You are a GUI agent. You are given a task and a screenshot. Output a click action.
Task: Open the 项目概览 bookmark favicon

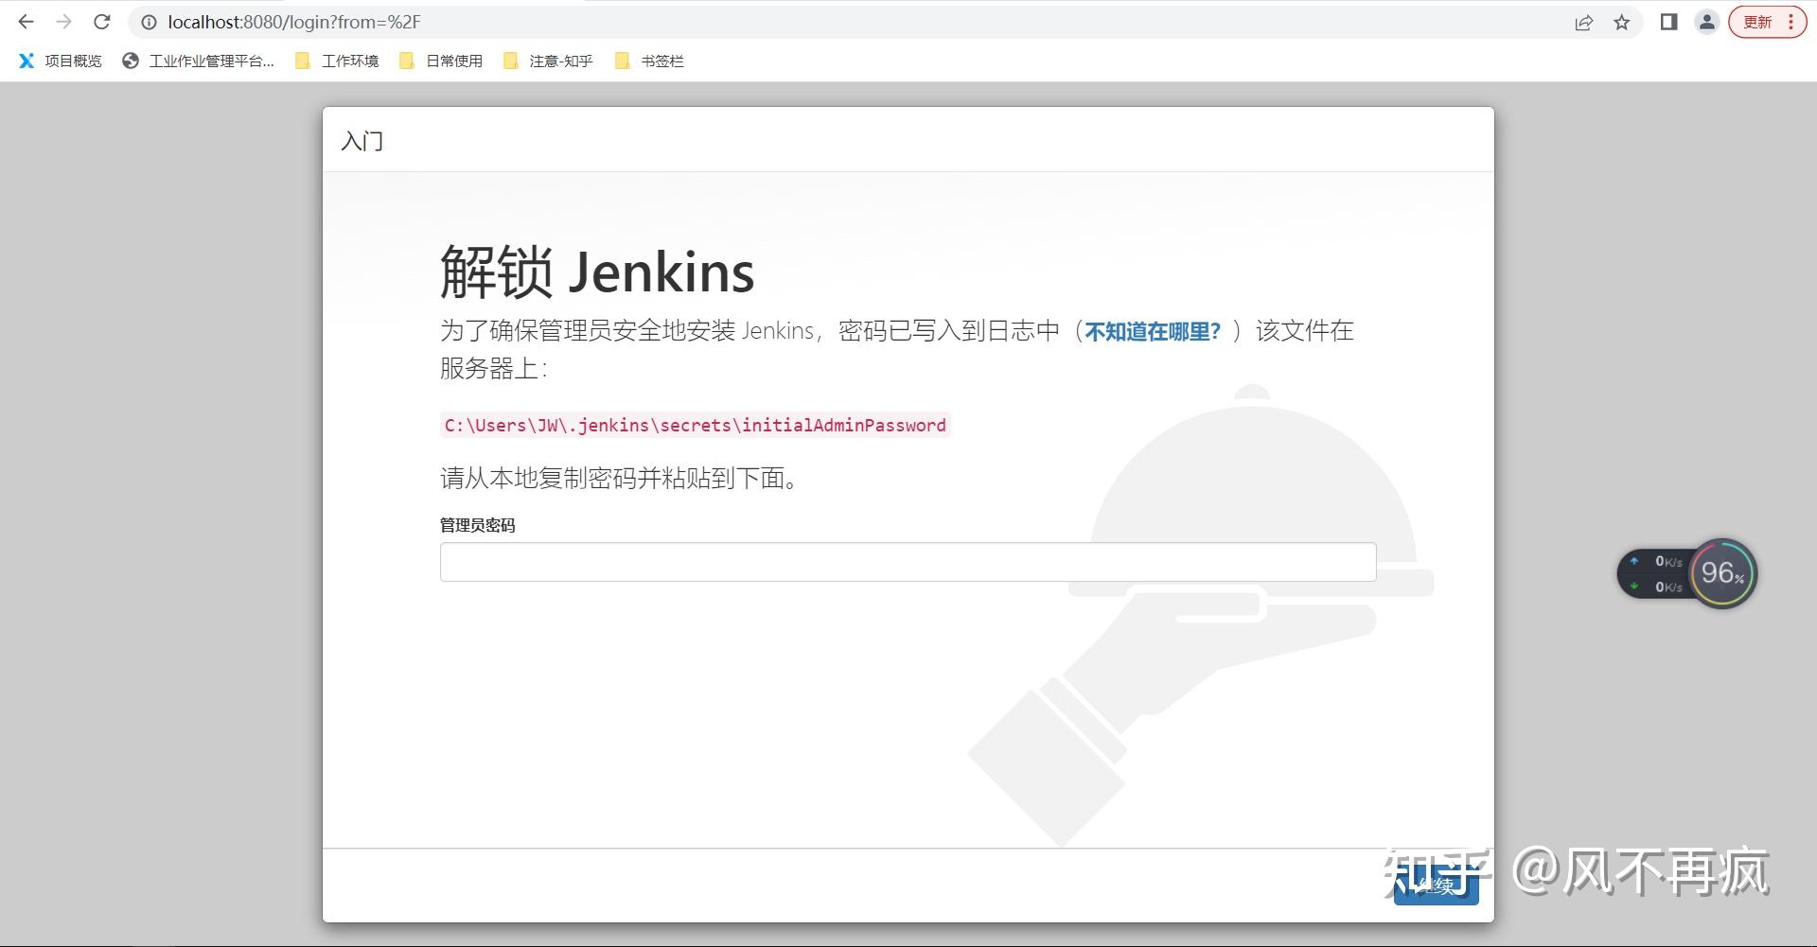click(x=26, y=61)
